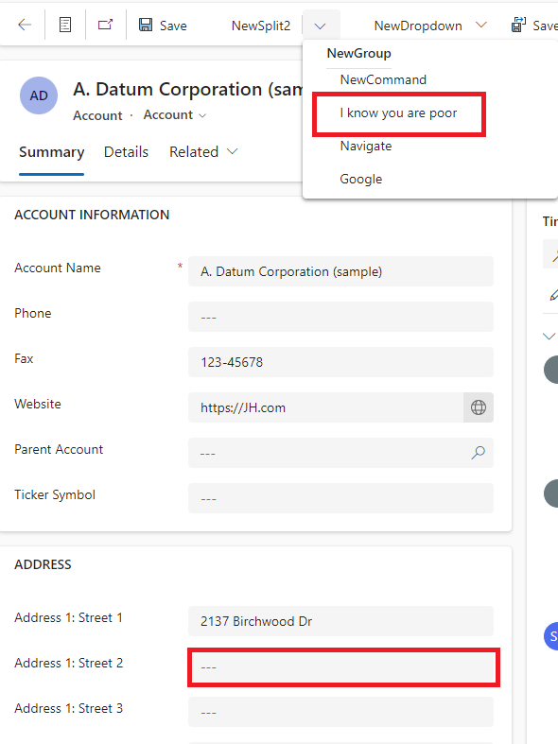Open website with the globe icon
558x744 pixels.
(x=479, y=407)
